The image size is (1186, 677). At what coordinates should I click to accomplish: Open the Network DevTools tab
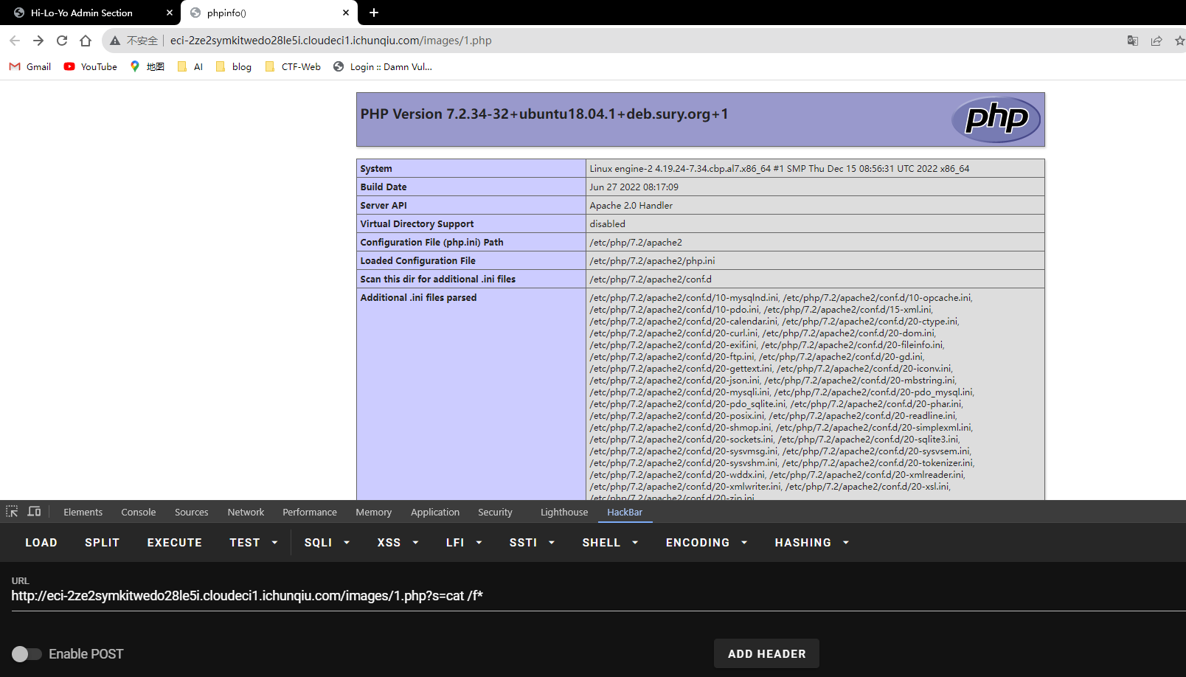[x=246, y=512]
